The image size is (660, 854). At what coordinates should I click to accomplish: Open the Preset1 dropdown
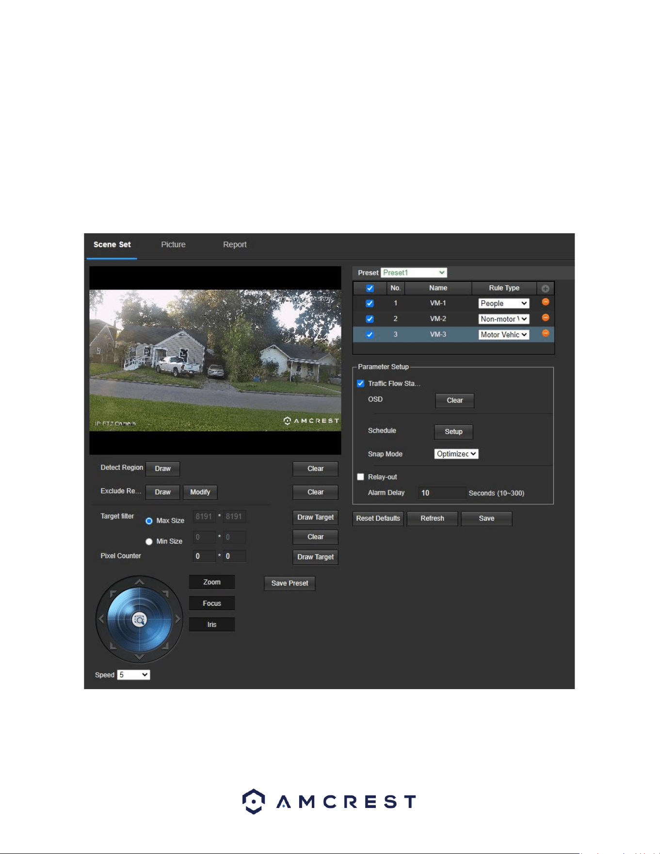(x=414, y=273)
